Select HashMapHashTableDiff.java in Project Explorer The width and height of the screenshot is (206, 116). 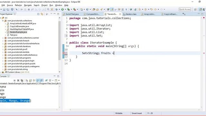click(x=22, y=29)
